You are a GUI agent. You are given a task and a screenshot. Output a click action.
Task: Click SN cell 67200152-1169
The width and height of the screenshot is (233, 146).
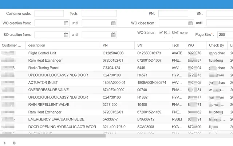coord(152,112)
